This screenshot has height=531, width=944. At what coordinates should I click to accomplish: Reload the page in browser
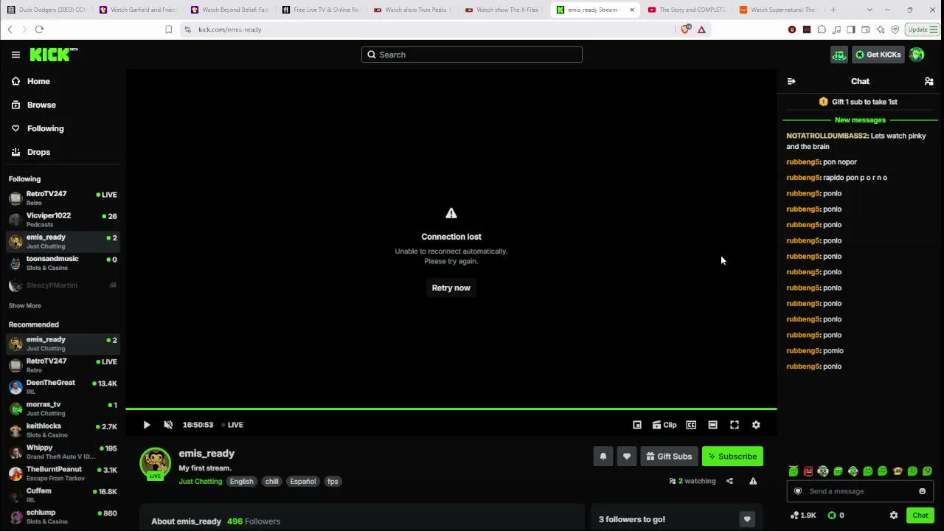pos(39,29)
